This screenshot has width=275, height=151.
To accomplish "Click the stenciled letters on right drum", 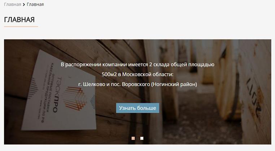I will [254, 98].
